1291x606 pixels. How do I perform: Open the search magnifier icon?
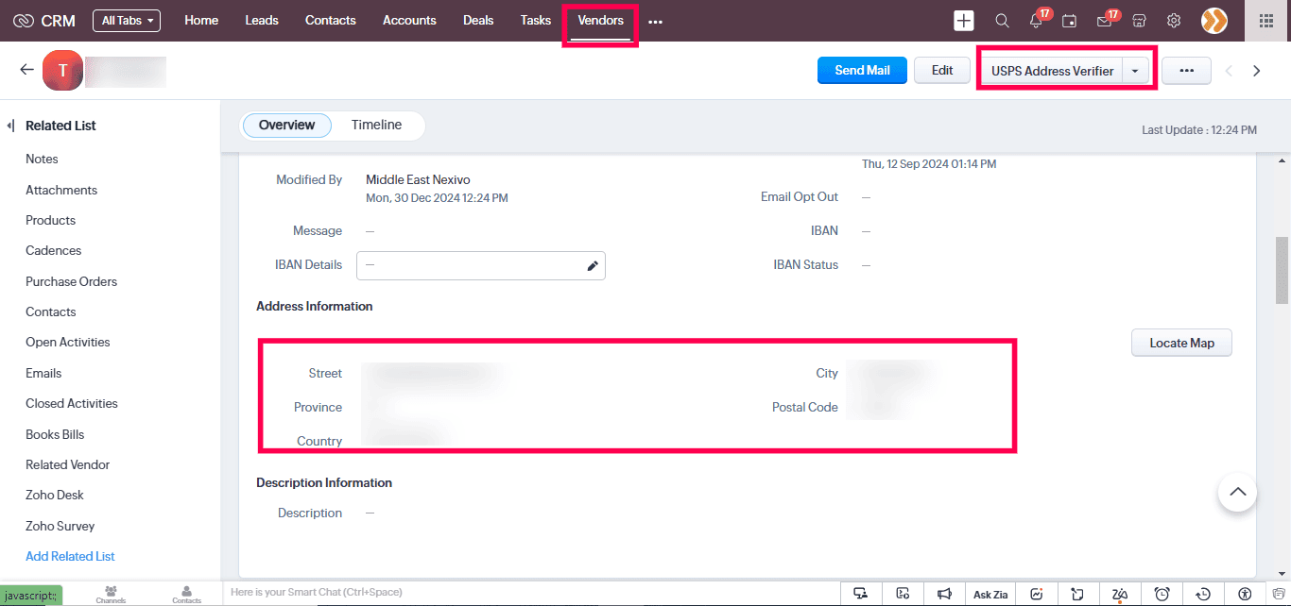(x=1002, y=21)
